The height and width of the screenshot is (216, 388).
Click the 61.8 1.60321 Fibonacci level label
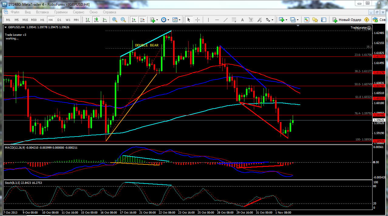pyautogui.click(x=363, y=97)
